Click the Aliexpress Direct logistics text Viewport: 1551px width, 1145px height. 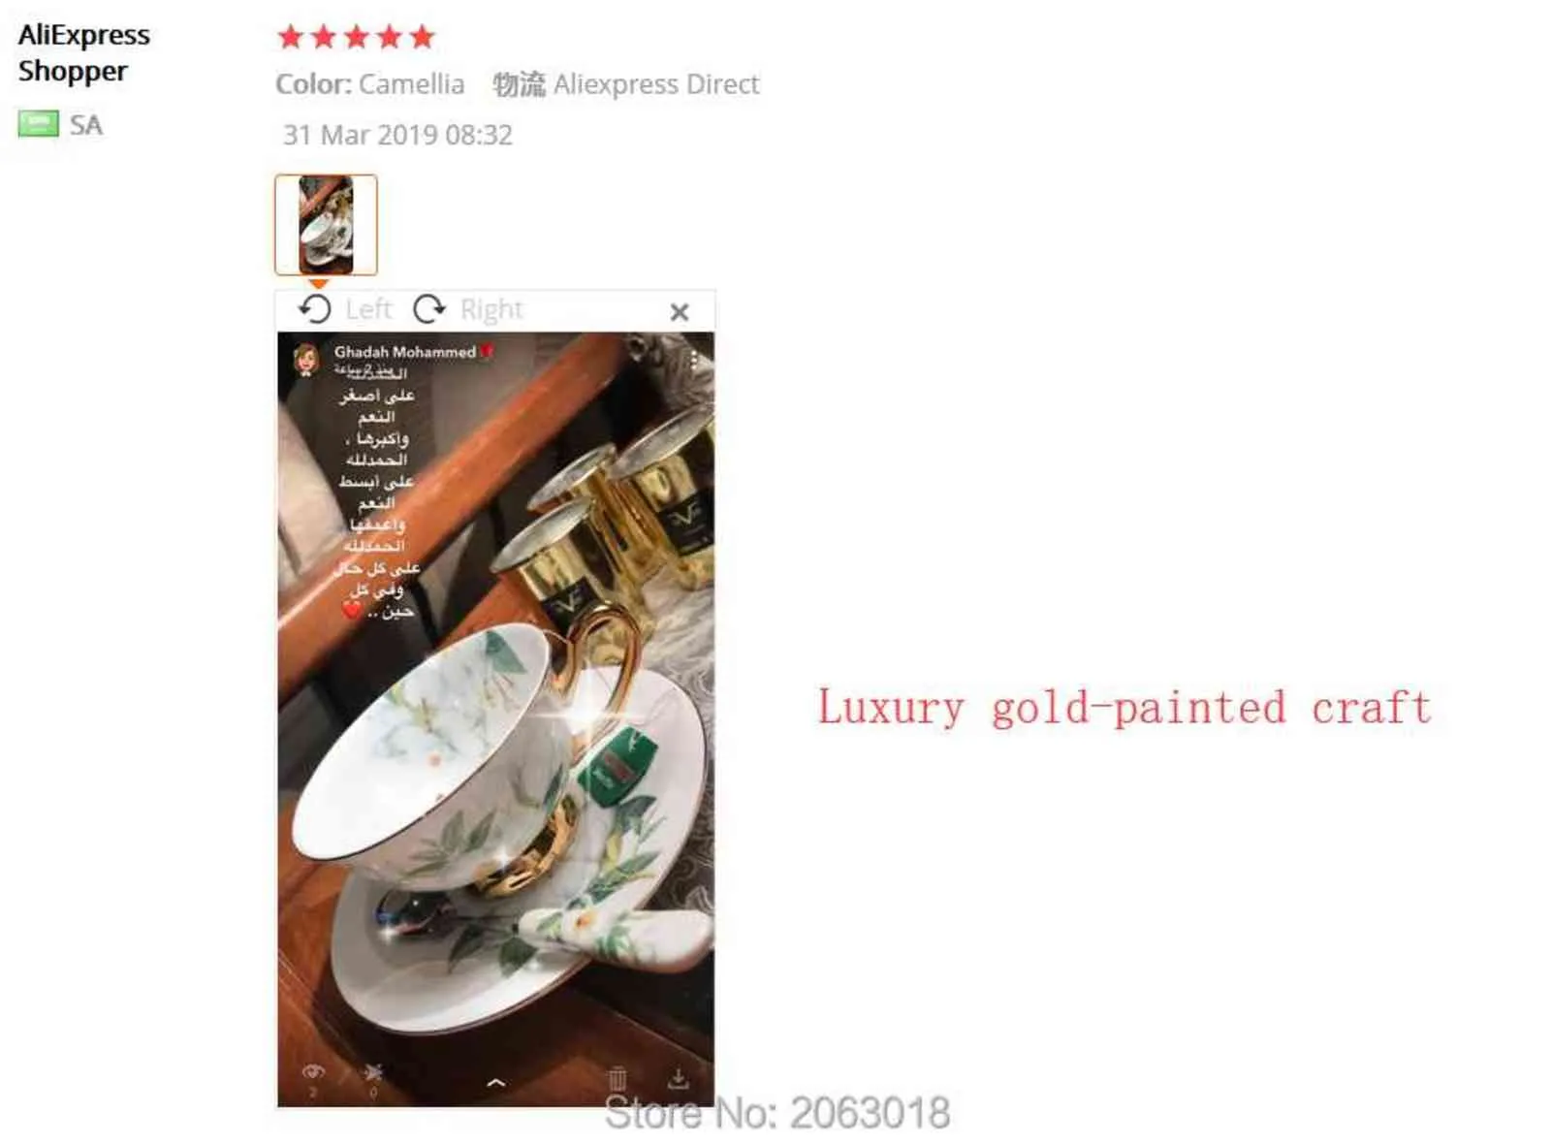pyautogui.click(x=656, y=84)
